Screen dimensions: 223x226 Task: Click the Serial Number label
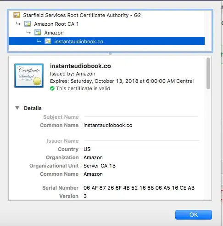(x=61, y=188)
